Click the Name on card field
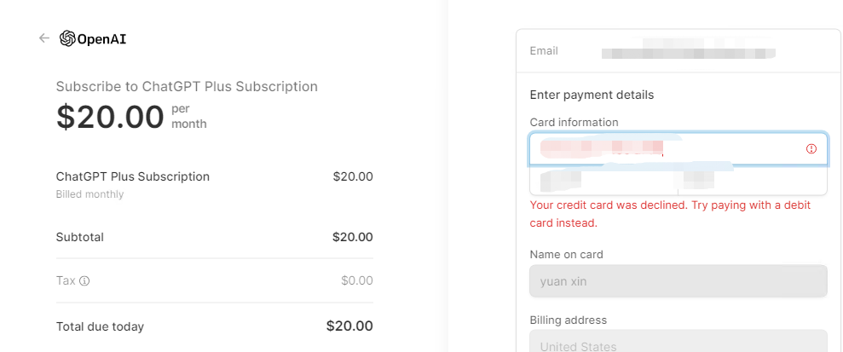 tap(678, 281)
